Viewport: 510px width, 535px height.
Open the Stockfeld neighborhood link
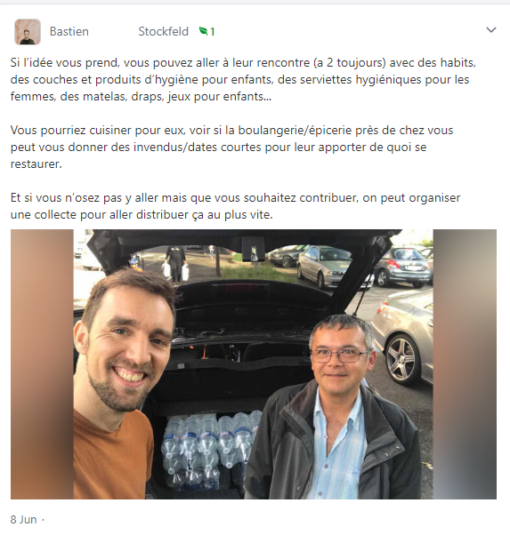tap(163, 31)
